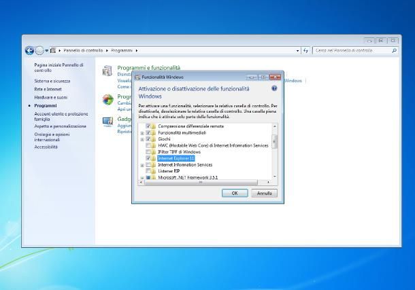415x290 pixels.
Task: Click the Programmi predefiniti colorful globe icon
Action: pos(108,100)
